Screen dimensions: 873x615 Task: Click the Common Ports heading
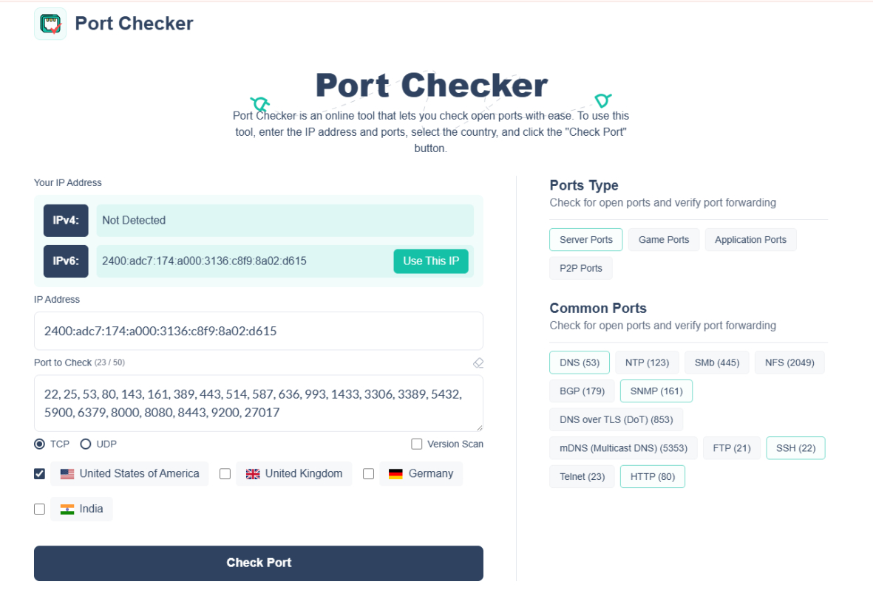[x=598, y=308]
